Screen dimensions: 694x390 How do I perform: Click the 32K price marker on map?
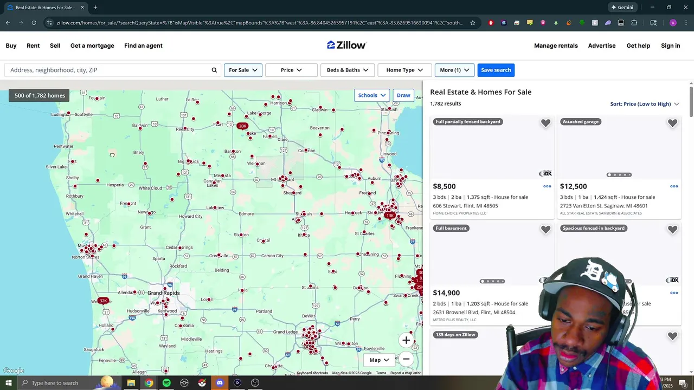[104, 301]
